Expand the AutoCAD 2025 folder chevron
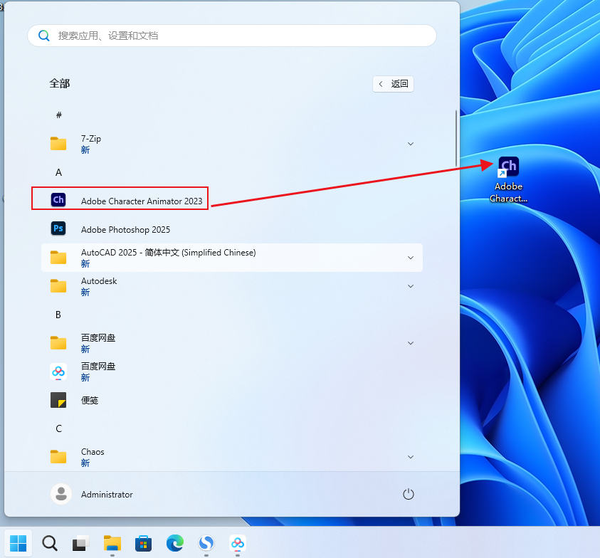 pyautogui.click(x=411, y=258)
